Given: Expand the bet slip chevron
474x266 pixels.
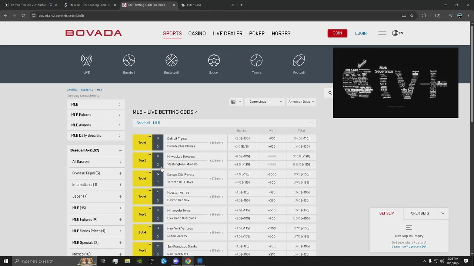Looking at the screenshot, I should click(x=443, y=213).
